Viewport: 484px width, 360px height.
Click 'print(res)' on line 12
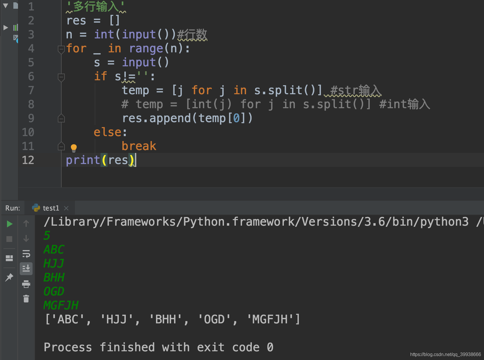pos(101,160)
